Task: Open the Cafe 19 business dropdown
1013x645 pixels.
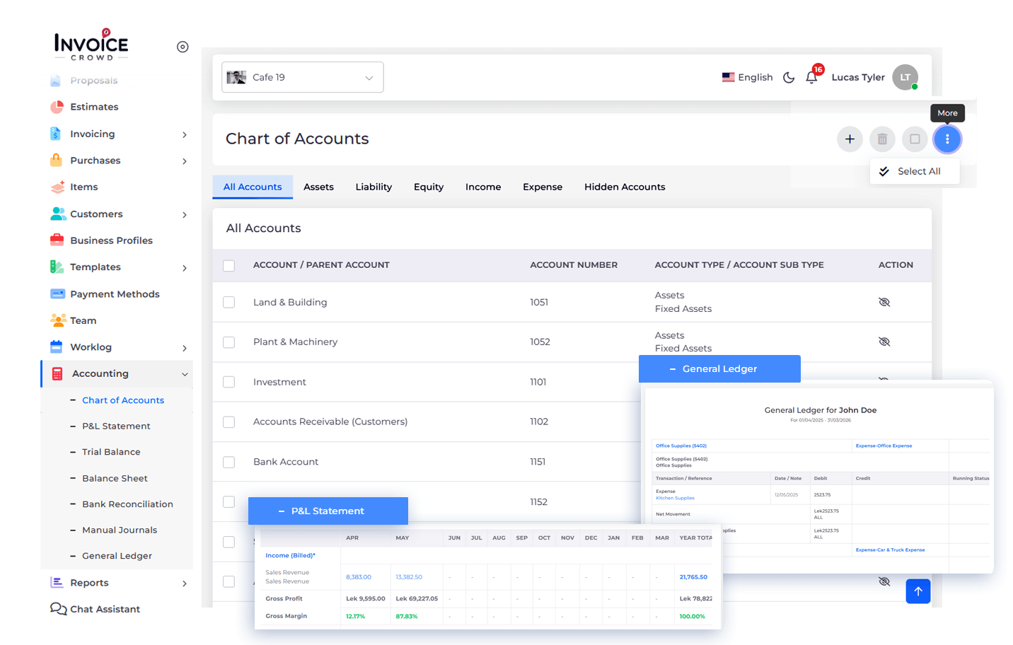Action: click(x=302, y=77)
